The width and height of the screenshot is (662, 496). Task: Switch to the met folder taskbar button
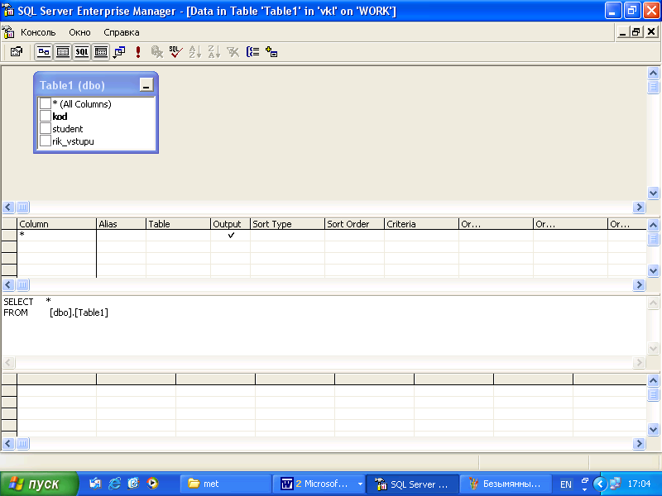(226, 484)
